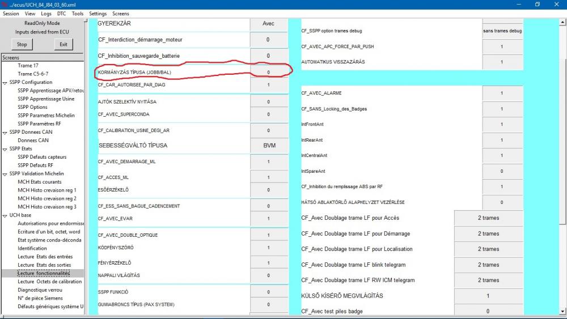Screen dimensions: 567x319
Task: Click NAPPALI VILÁGÍTÁS value field
Action: [x=269, y=275]
